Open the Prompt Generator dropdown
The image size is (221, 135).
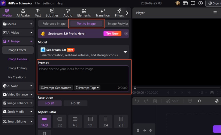56,88
